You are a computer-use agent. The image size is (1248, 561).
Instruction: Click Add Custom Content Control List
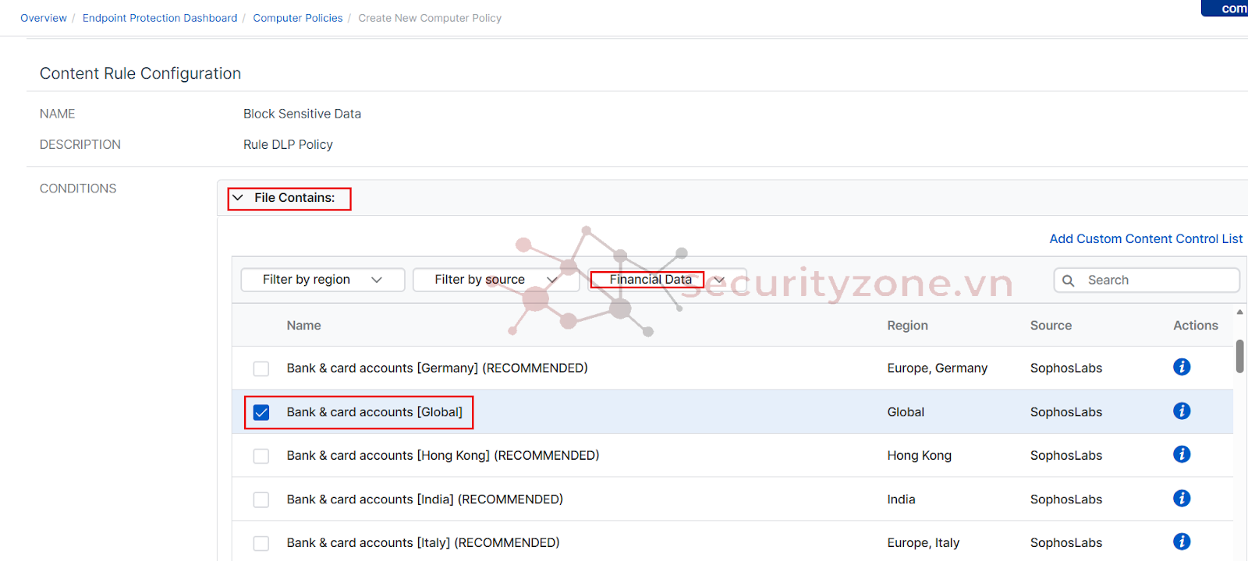click(x=1145, y=239)
